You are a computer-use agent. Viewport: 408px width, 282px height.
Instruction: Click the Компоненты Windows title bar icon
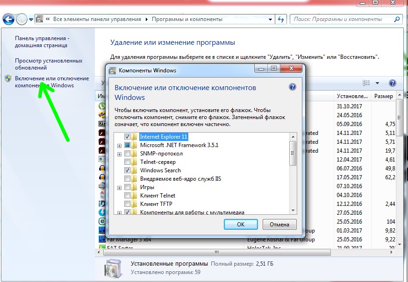click(x=113, y=70)
